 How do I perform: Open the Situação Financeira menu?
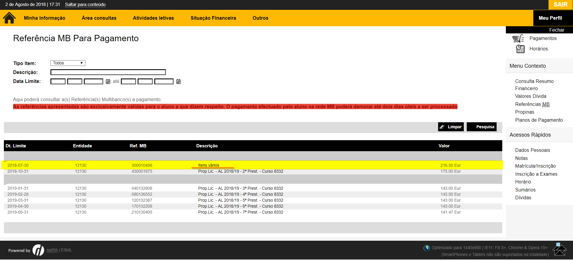[213, 18]
